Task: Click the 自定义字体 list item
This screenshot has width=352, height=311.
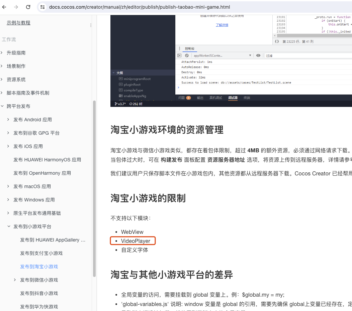Action: click(x=135, y=250)
